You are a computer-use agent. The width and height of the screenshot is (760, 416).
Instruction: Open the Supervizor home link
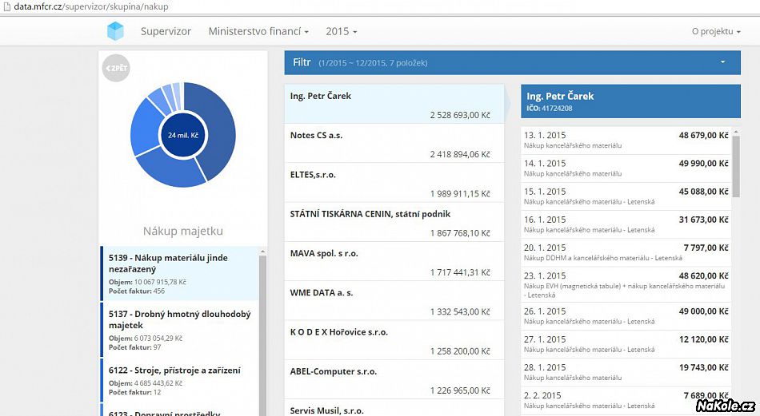pyautogui.click(x=166, y=31)
